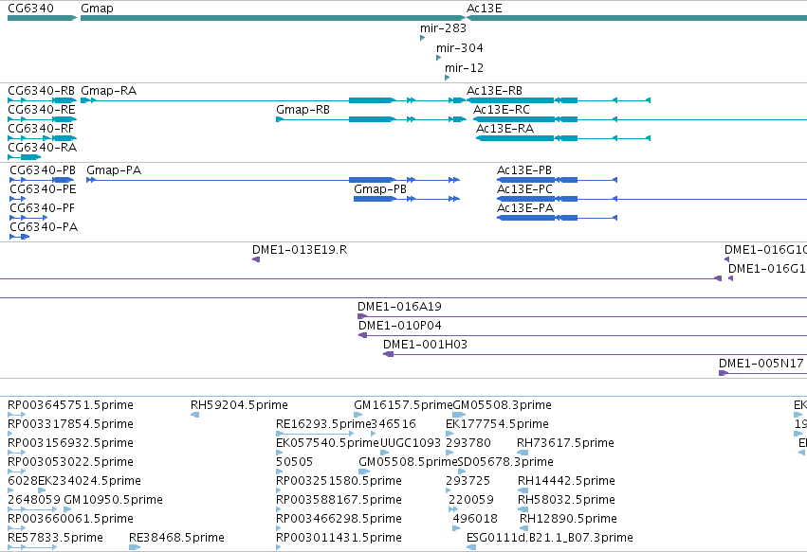Select EST EK177754.5prime
Image resolution: width=807 pixels, height=552 pixels.
click(x=497, y=424)
